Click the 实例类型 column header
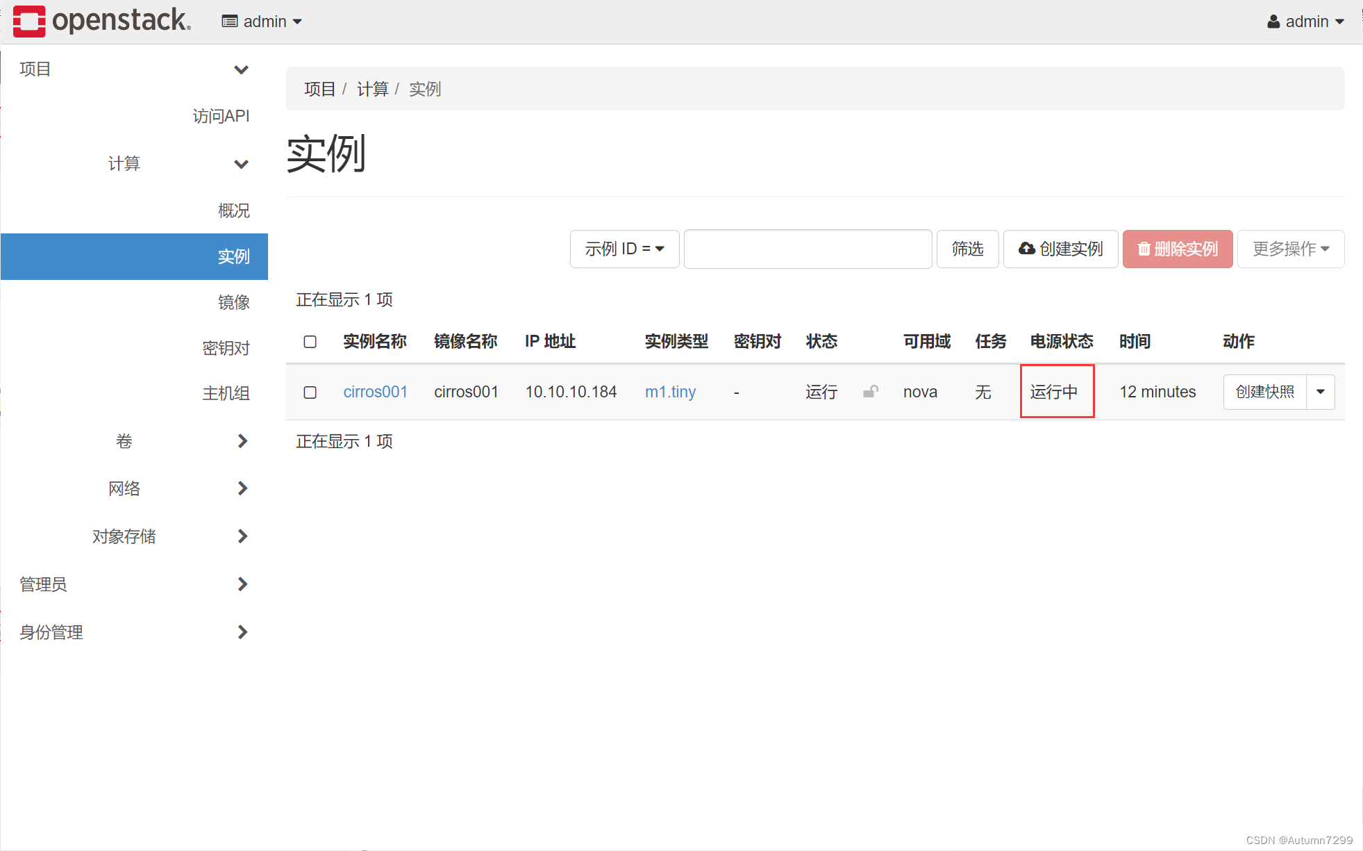 coord(676,341)
